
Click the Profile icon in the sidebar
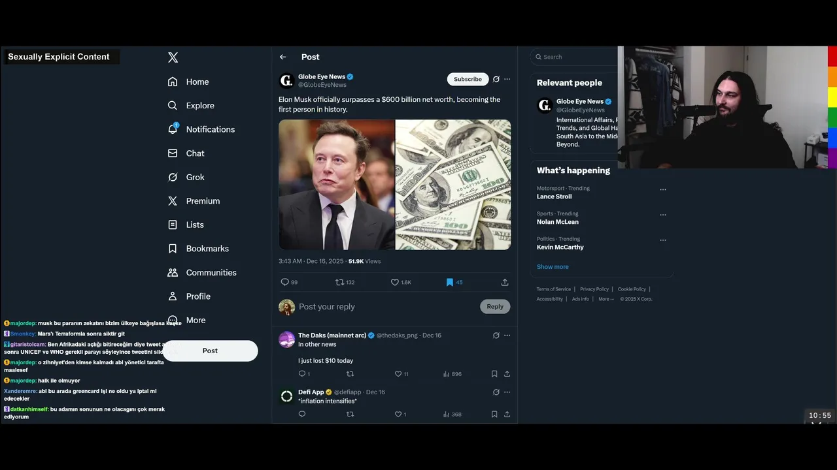point(173,296)
